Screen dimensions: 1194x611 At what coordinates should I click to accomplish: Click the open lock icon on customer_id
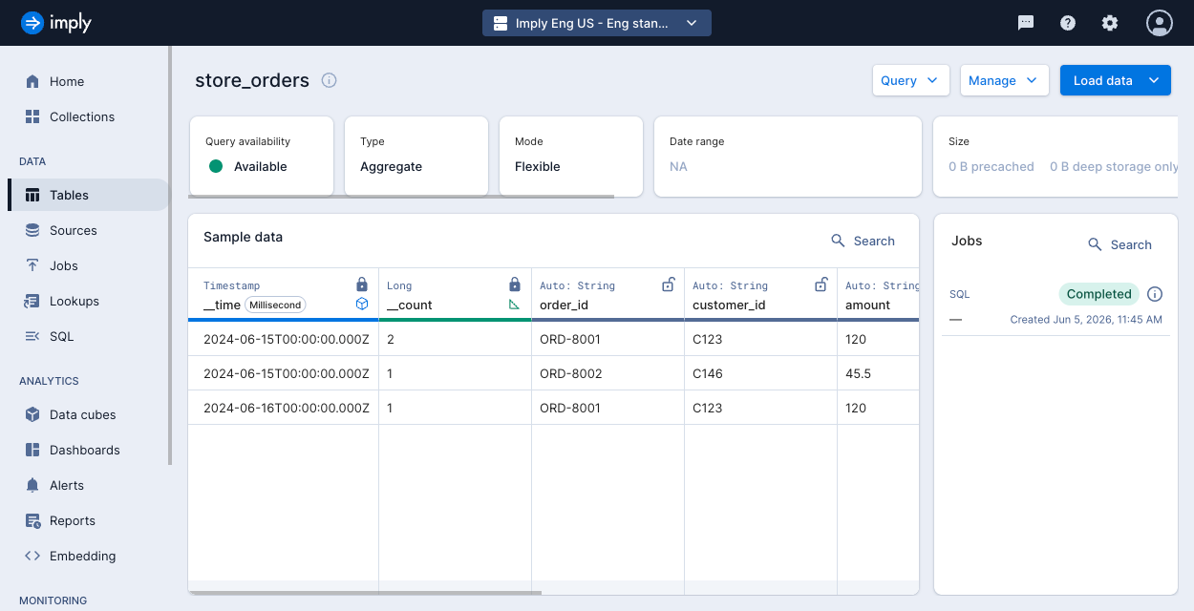[x=821, y=284]
